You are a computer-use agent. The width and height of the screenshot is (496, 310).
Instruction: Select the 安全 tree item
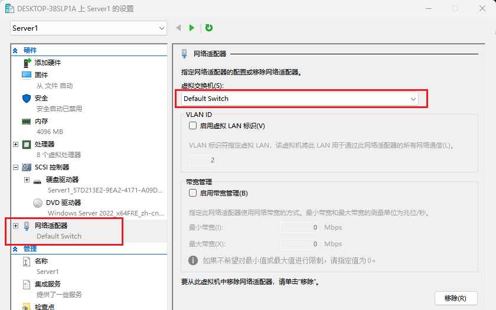[41, 98]
